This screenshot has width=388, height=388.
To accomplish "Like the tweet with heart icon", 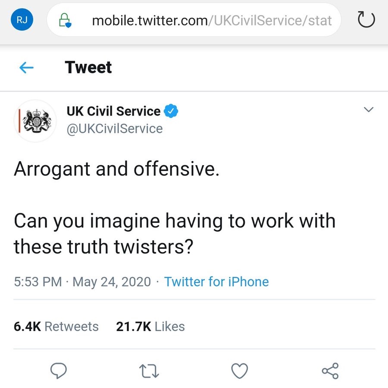I will [x=240, y=370].
